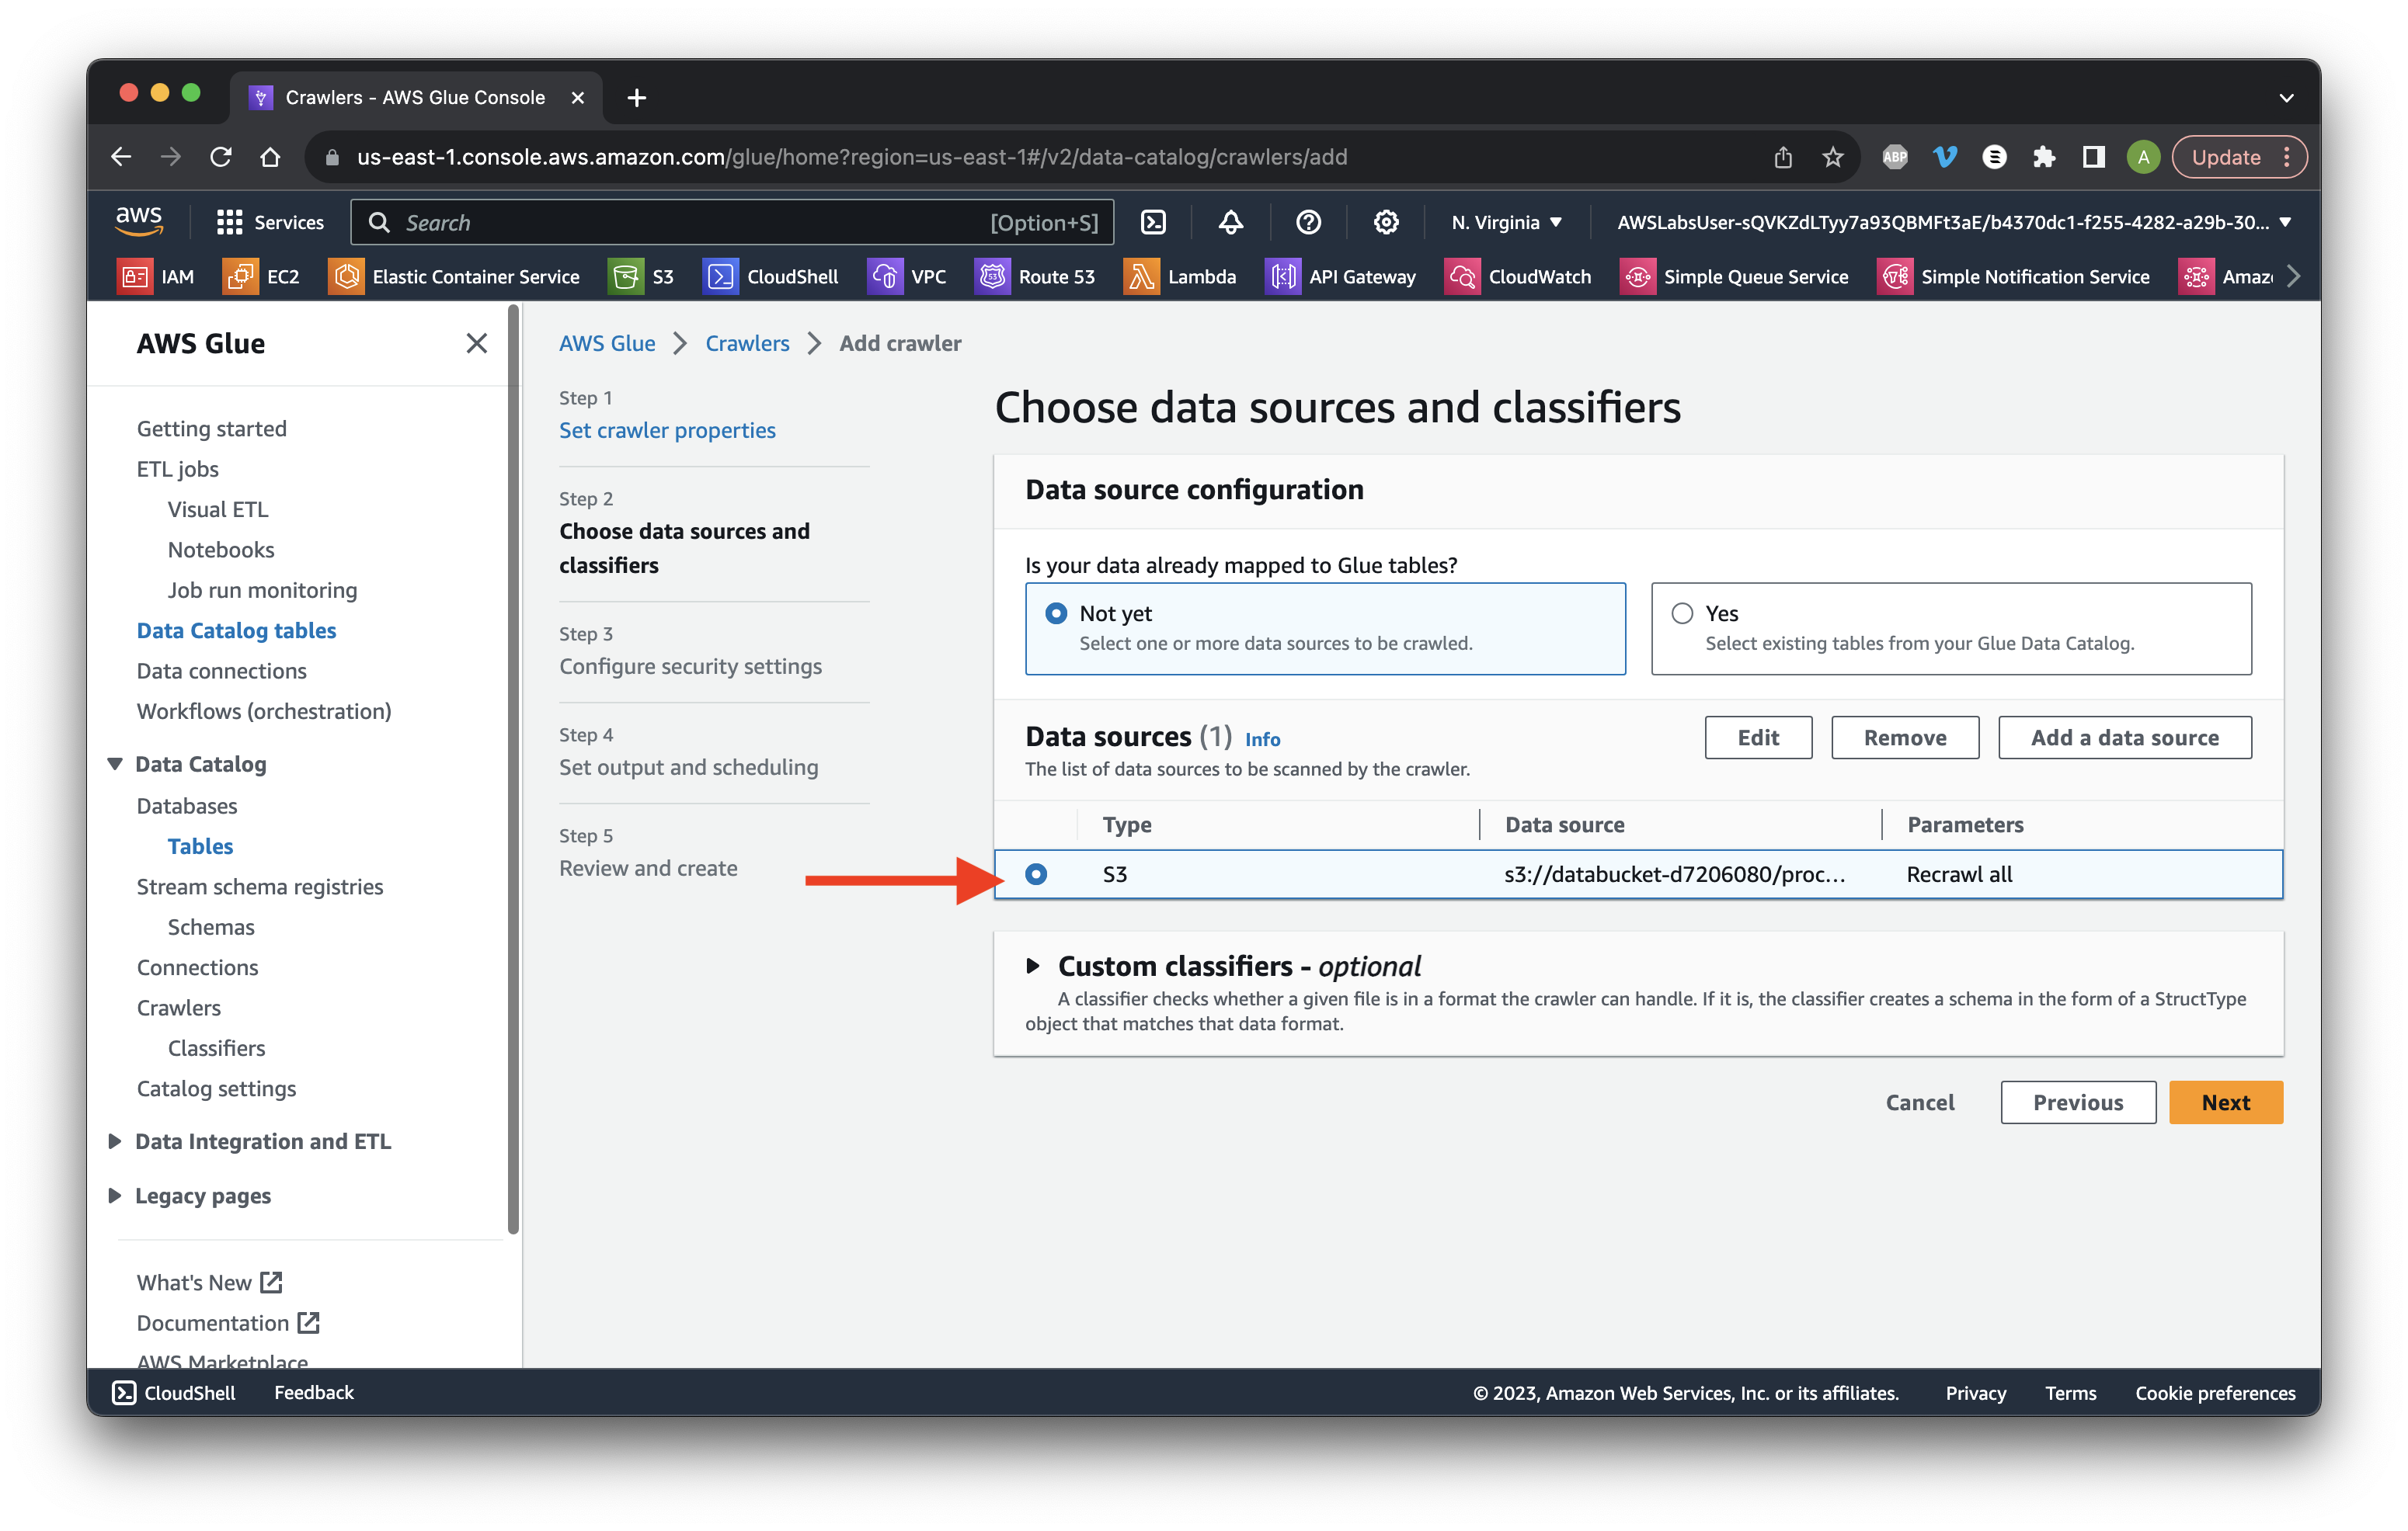The image size is (2408, 1531).
Task: Click the browser address bar URL
Action: click(851, 157)
